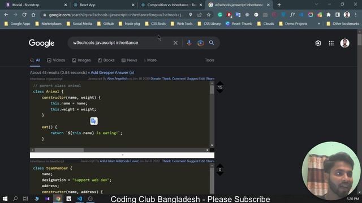
Task: Click the address bar URL
Action: pyautogui.click(x=117, y=15)
